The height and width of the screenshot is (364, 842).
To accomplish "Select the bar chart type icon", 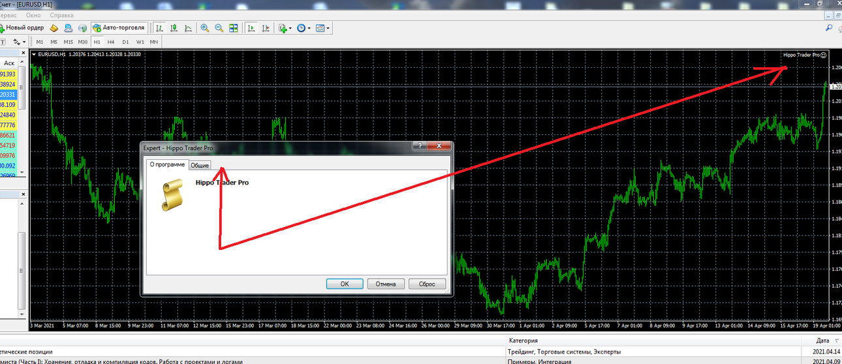I will point(159,28).
